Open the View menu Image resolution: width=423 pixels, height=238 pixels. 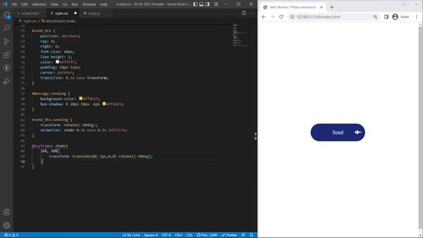click(x=54, y=5)
